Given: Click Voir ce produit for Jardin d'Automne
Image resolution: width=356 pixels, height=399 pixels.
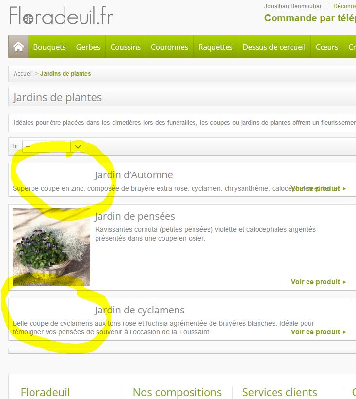Looking at the screenshot, I should (x=318, y=188).
